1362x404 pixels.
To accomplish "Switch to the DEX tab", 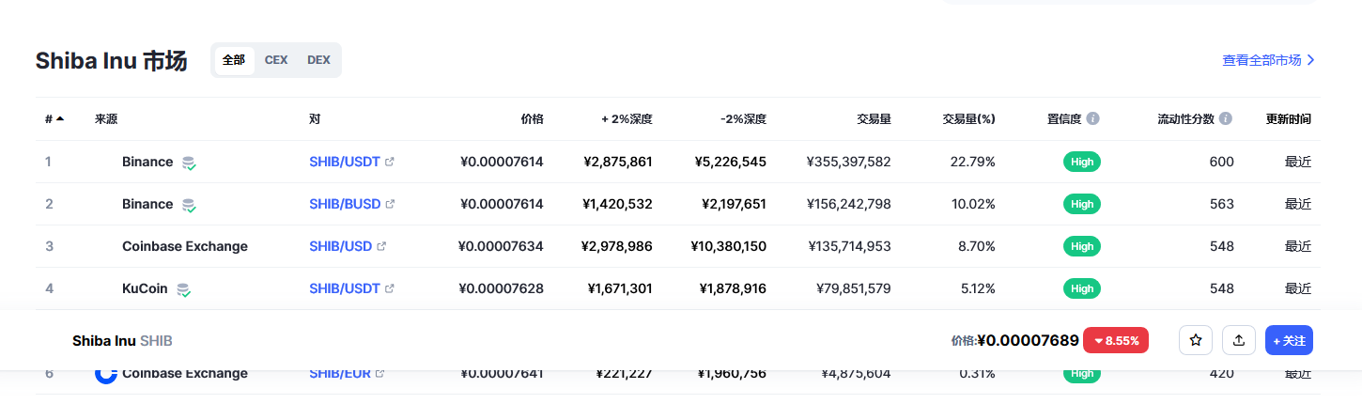I will point(318,60).
